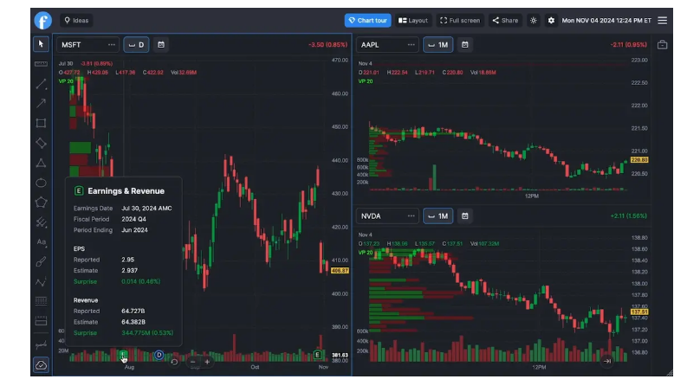
Task: Open chart settings gear
Action: tap(551, 21)
